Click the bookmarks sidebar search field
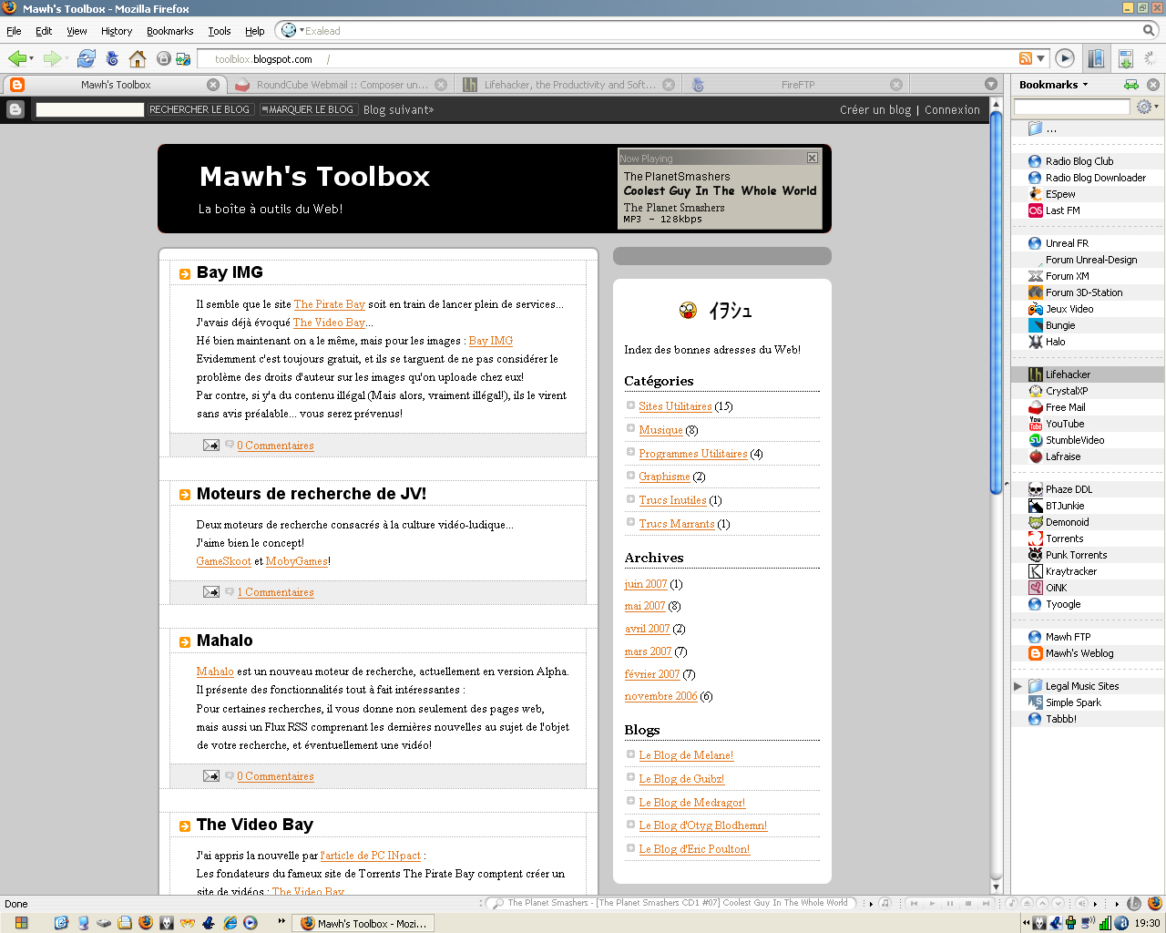 coord(1072,107)
